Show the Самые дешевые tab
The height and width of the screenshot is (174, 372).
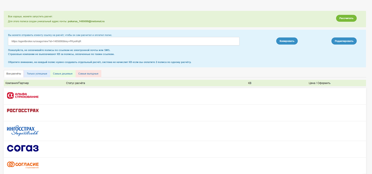[63, 74]
